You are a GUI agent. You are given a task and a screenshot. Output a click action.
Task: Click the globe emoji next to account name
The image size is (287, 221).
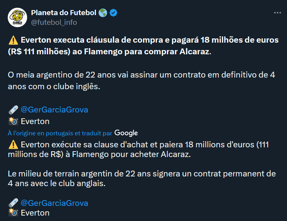103,13
